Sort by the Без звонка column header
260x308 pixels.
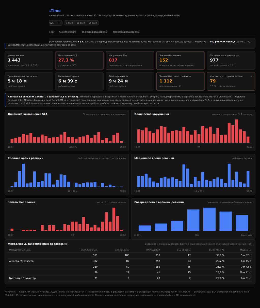click(x=184, y=250)
